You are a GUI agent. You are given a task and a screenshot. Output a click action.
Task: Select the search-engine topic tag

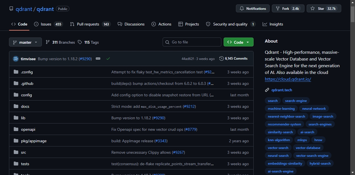click(x=296, y=101)
